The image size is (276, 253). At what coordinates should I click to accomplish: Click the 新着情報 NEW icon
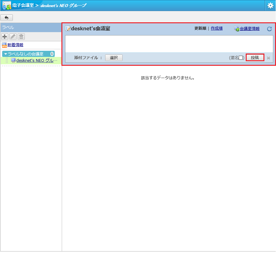coord(4,45)
